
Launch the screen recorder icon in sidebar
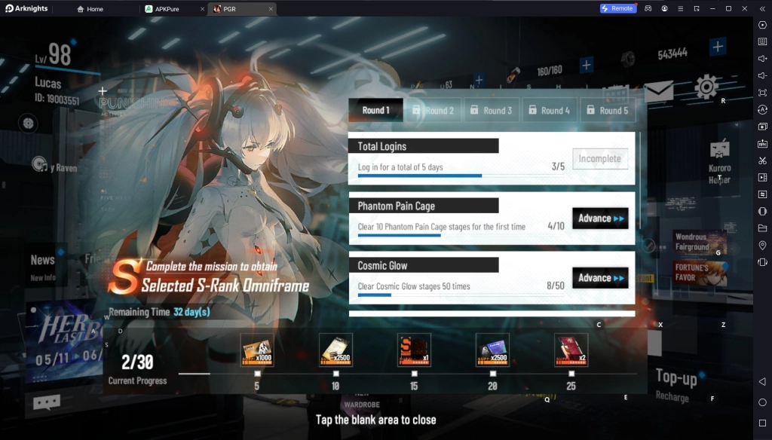[763, 176]
